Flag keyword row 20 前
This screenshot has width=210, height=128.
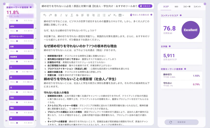[35, 120]
